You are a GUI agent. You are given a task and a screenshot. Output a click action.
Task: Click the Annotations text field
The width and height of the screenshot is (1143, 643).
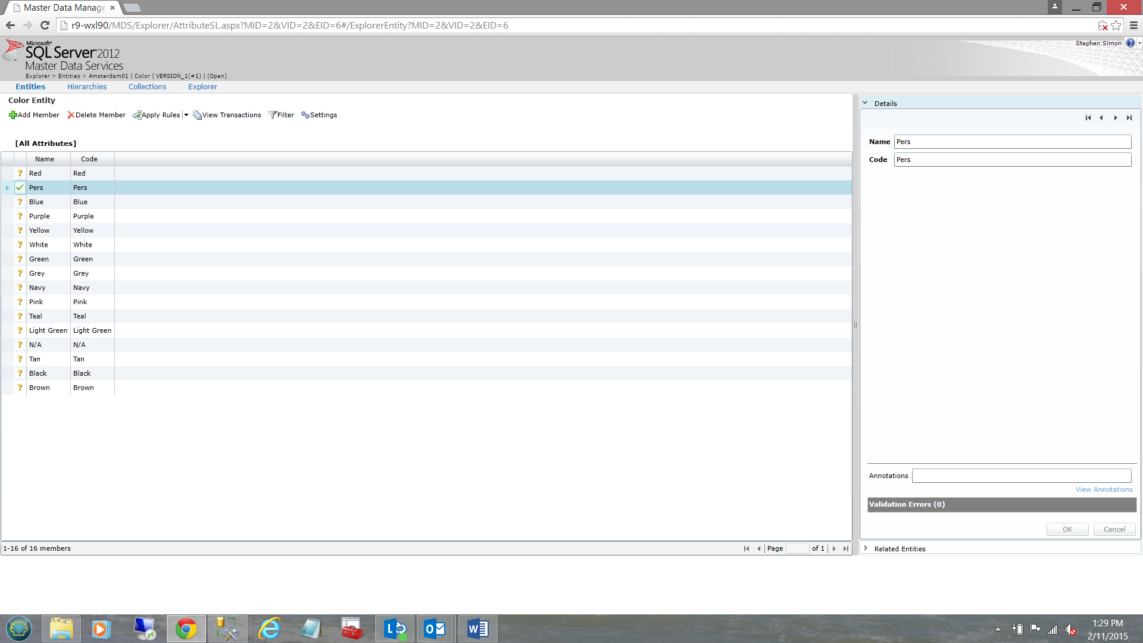click(1021, 476)
